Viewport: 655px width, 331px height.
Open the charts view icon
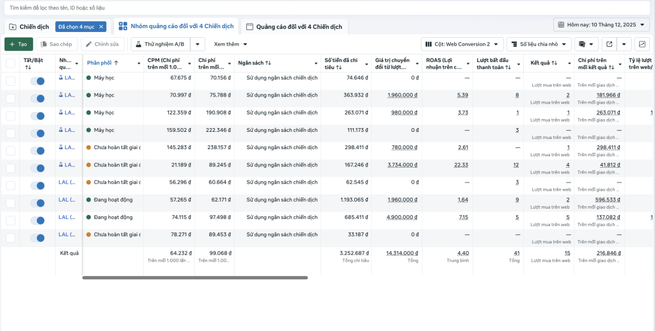tap(642, 44)
